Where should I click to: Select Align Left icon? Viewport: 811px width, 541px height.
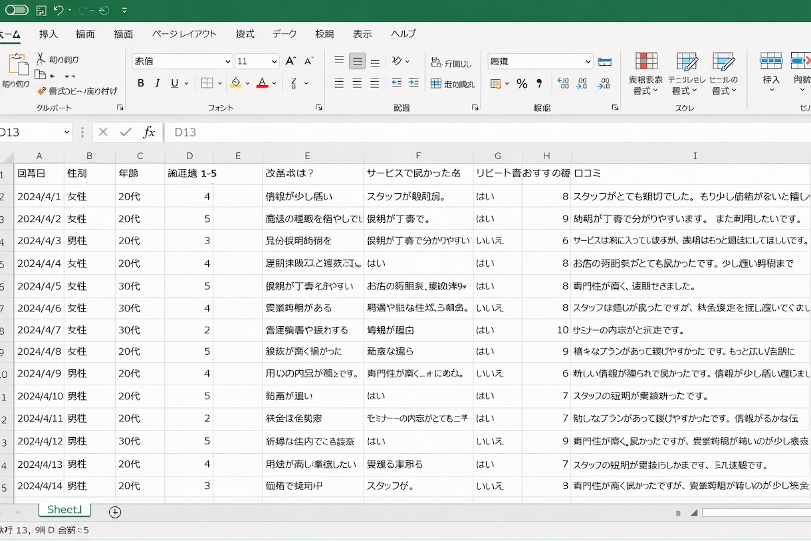tap(339, 83)
